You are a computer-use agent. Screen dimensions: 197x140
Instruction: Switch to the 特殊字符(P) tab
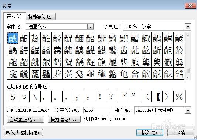[x=40, y=17]
